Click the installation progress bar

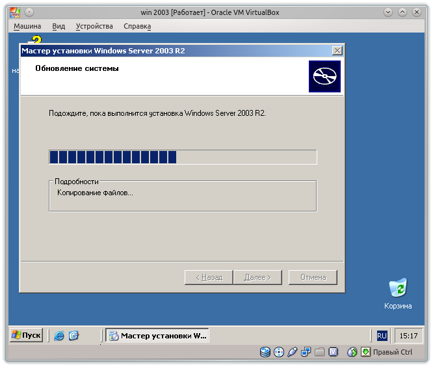pyautogui.click(x=183, y=157)
